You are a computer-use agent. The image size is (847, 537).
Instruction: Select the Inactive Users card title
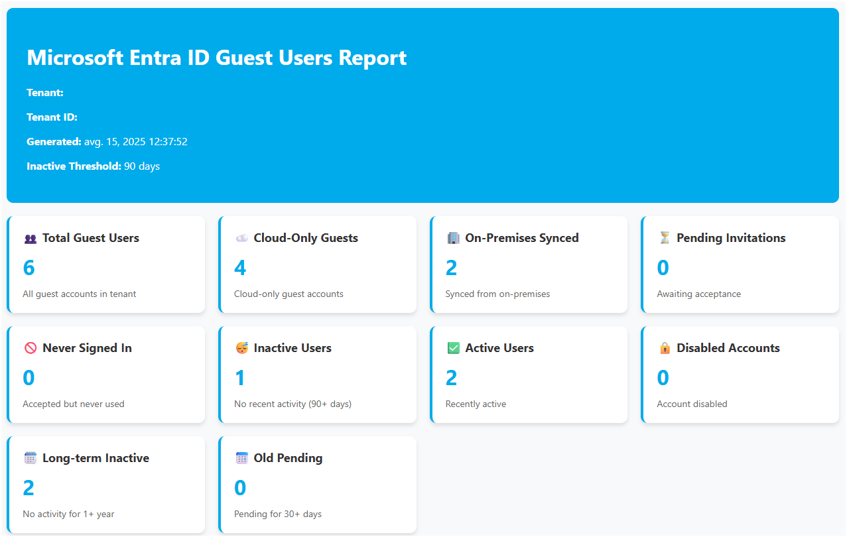tap(293, 348)
